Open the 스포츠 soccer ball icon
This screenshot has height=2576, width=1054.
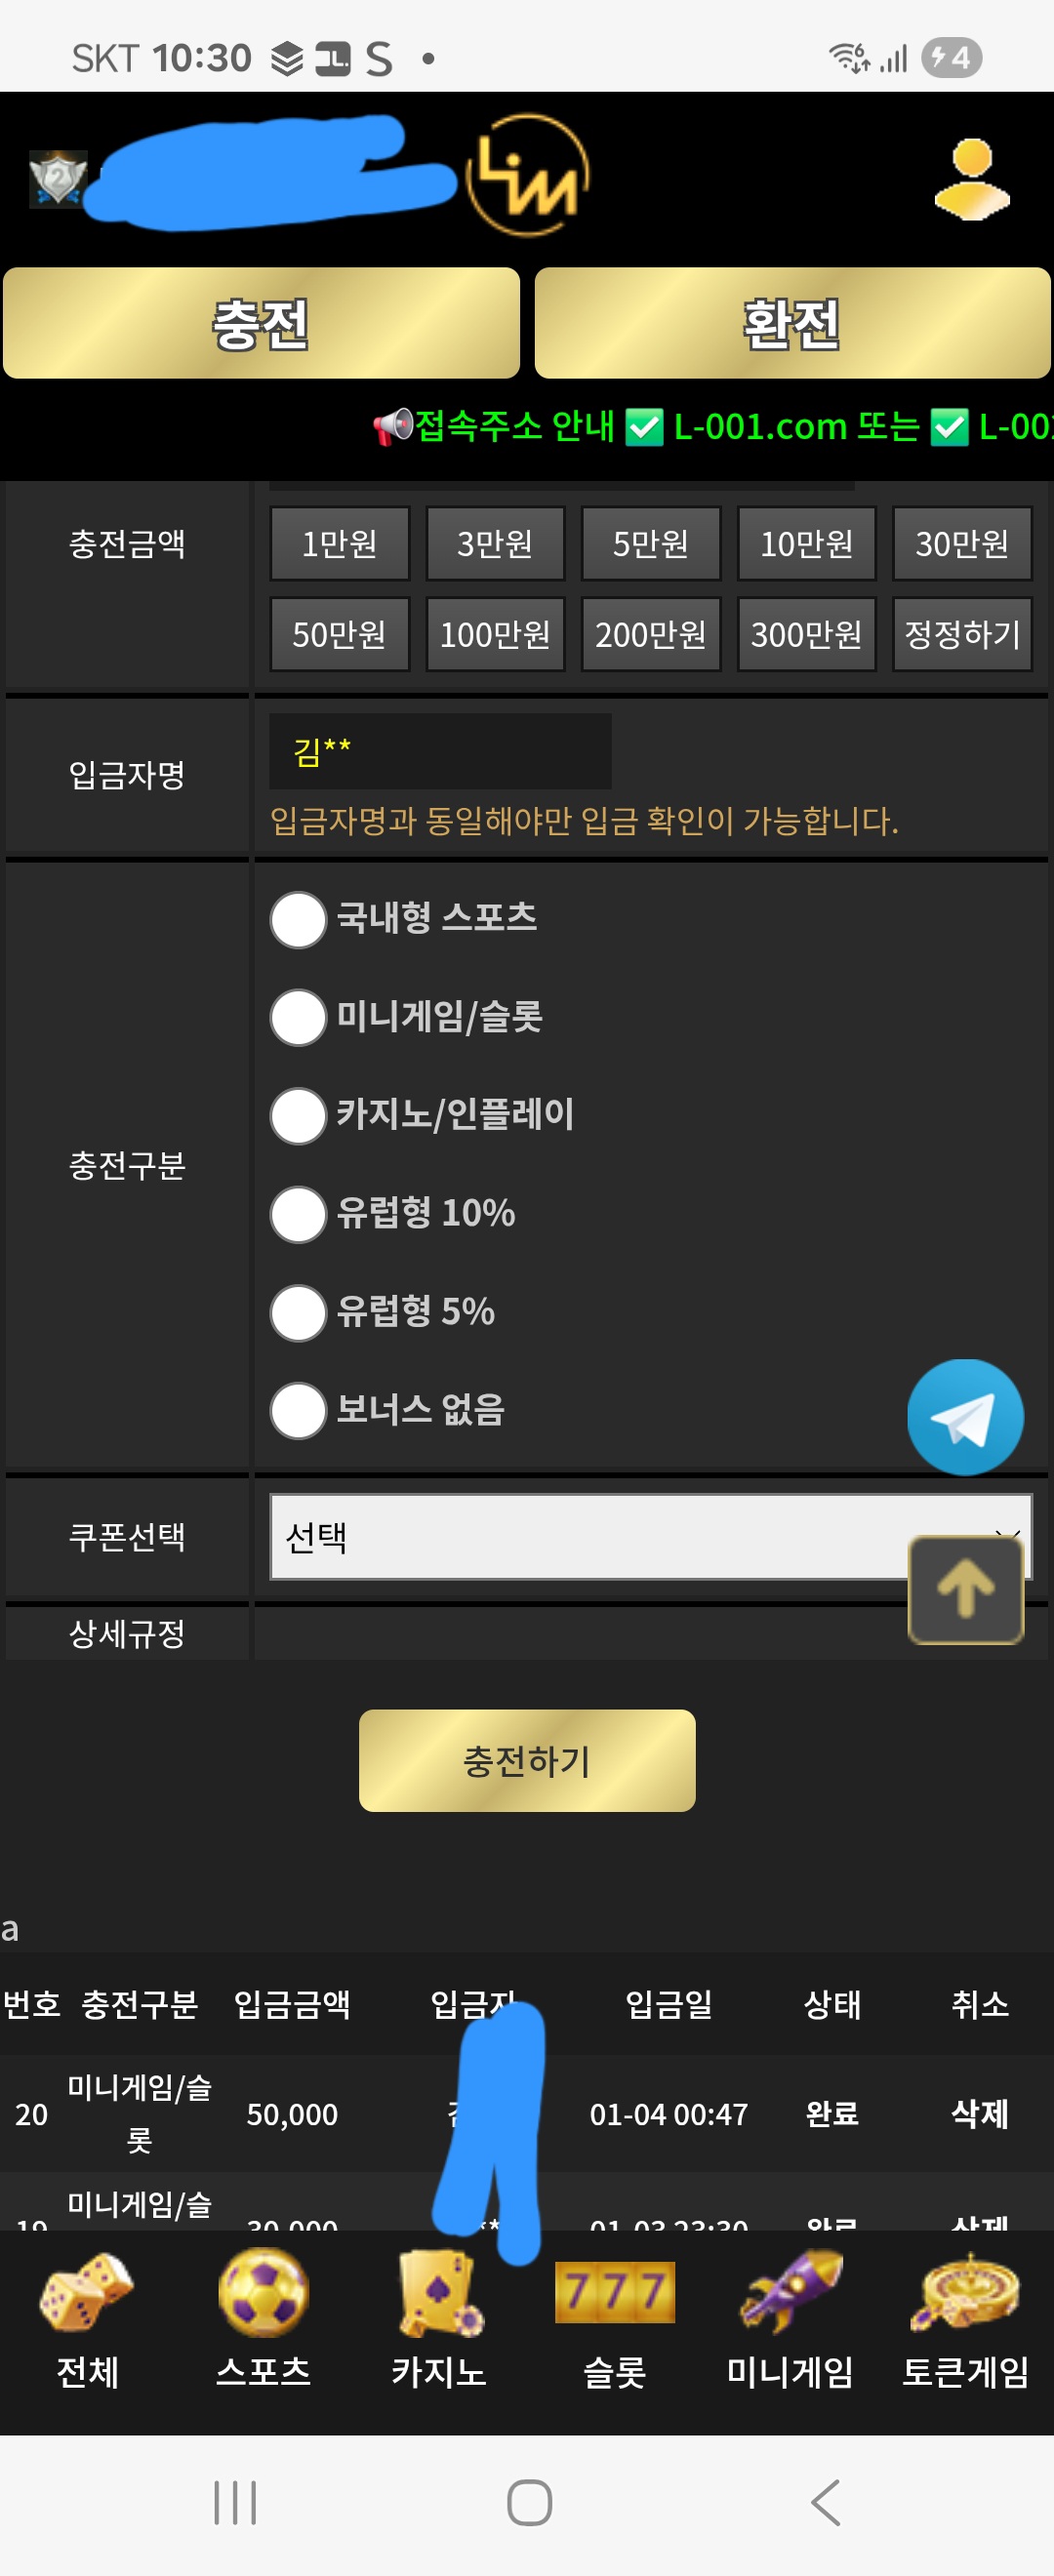click(262, 2295)
